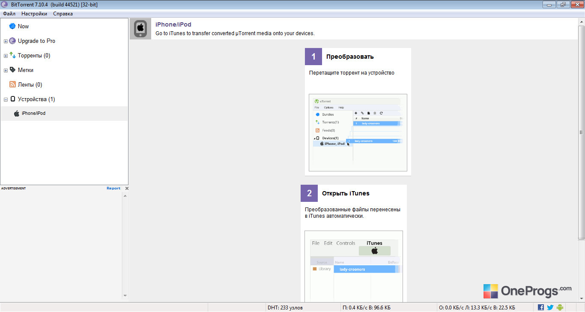Viewport: 585px width, 312px height.
Task: Click the main pane scroll down arrow
Action: [x=581, y=299]
